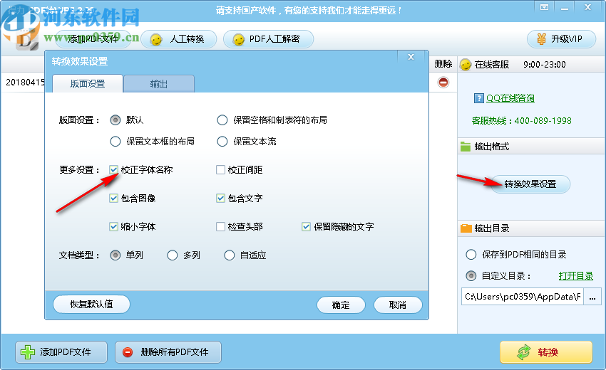Toggle the 包含图像 checkbox
The height and width of the screenshot is (370, 606).
point(113,199)
